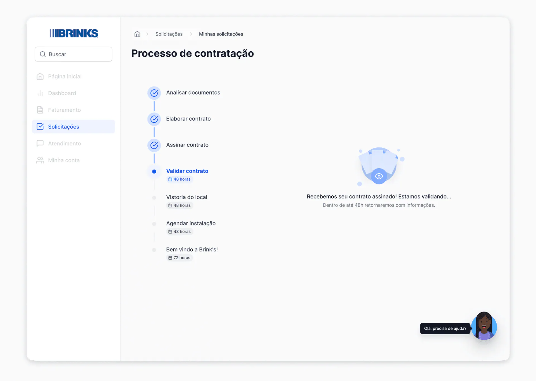The height and width of the screenshot is (381, 536).
Task: Click the Dashboard bar chart icon
Action: pyautogui.click(x=40, y=93)
